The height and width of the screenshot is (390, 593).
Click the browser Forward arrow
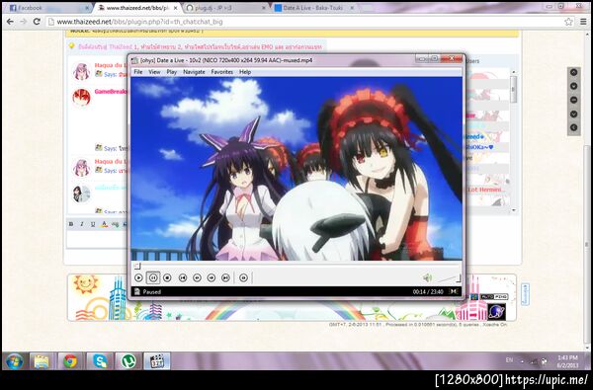(24, 22)
